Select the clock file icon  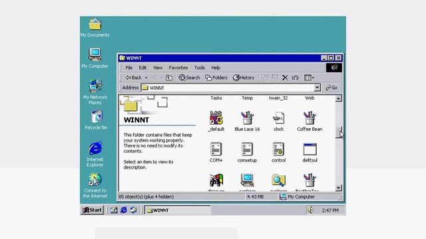point(278,118)
